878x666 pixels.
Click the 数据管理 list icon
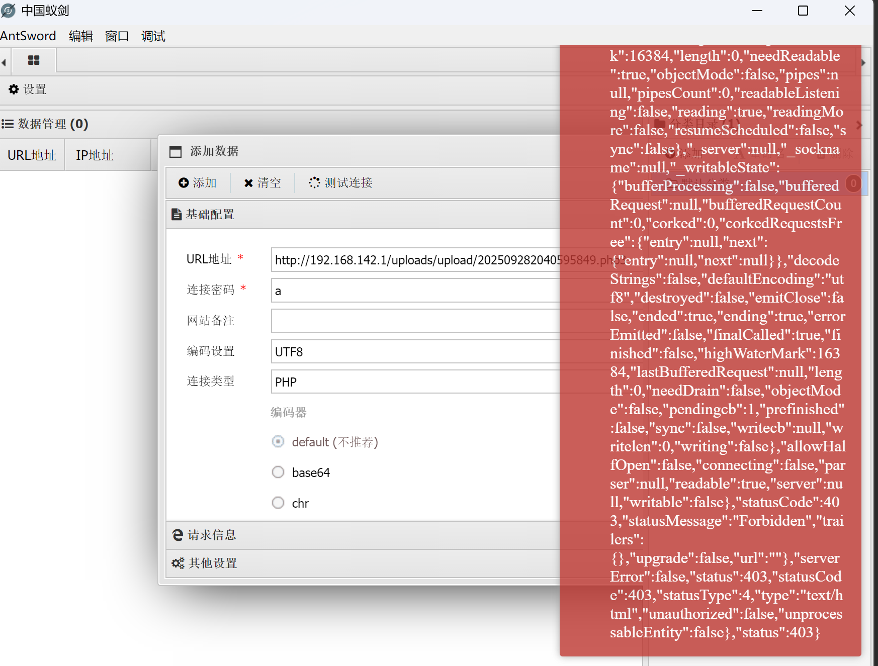(8, 124)
